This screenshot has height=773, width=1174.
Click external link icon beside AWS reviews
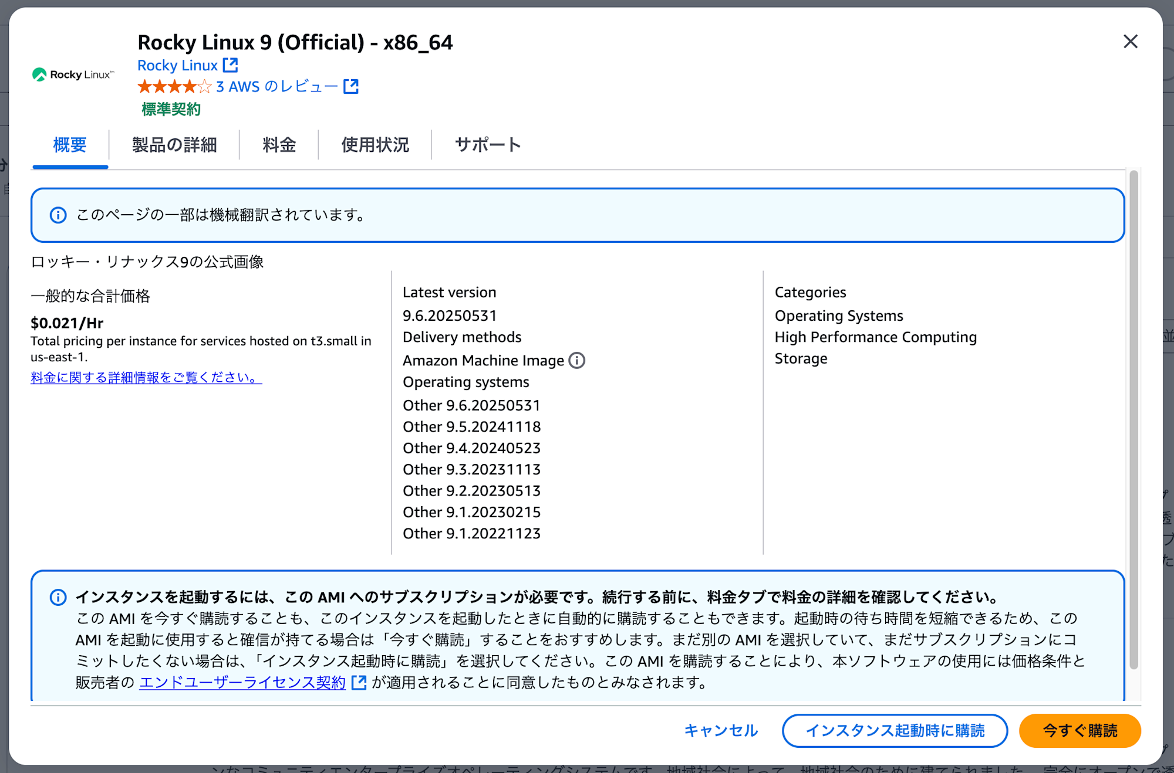tap(351, 86)
